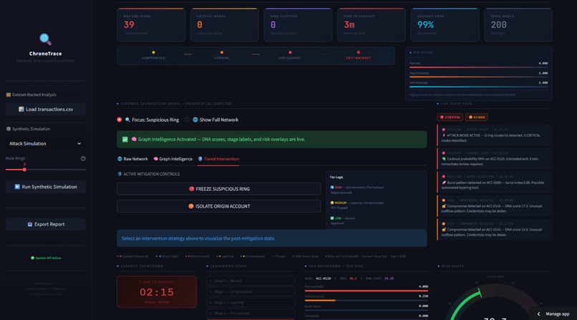Click the Mule Rings slider handle
577x320 pixels.
pos(24,170)
